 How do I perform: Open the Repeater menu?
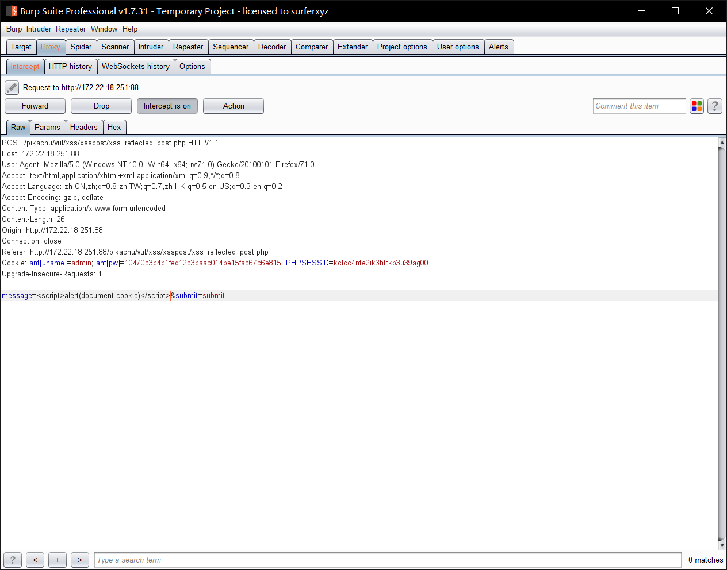coord(71,29)
